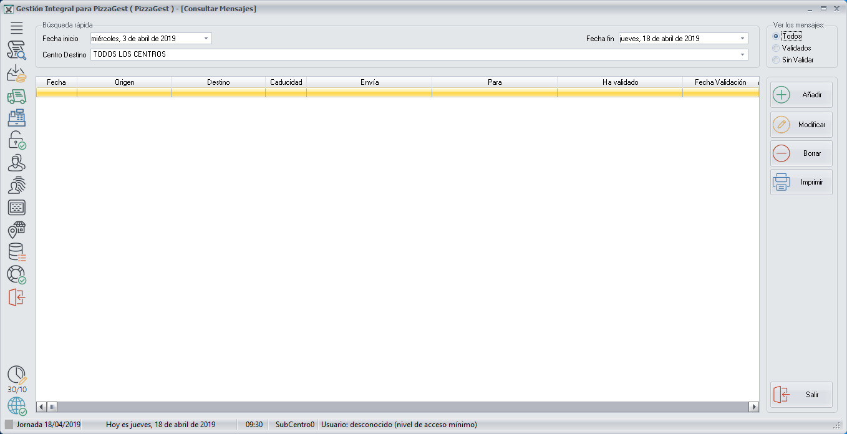Open the store location pin icon

coord(17,230)
